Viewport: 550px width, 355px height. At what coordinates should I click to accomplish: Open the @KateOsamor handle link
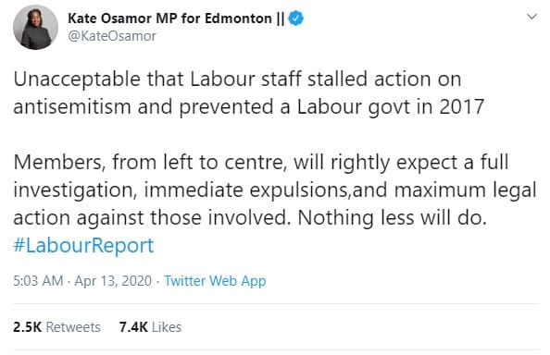coord(112,36)
